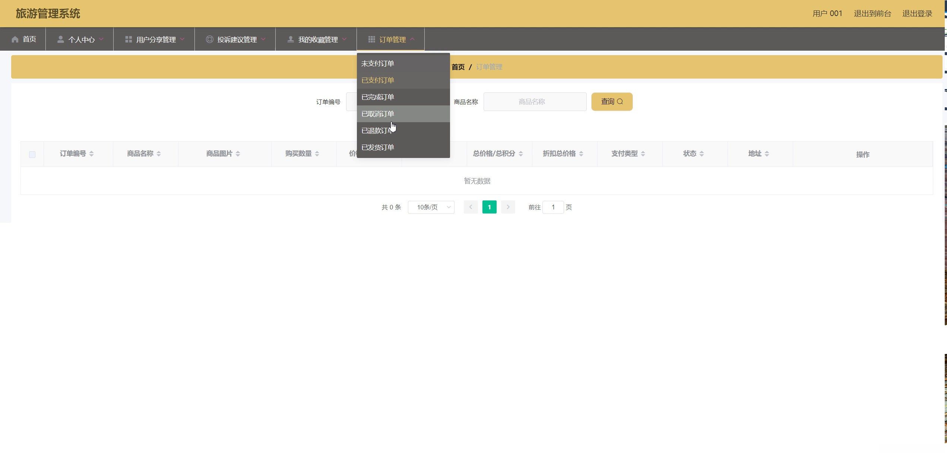Click 退出到前台 link in header
Viewport: 947px width, 456px height.
click(872, 14)
